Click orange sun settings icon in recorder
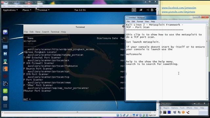Image resolution: width=210 pixels, height=118 pixels. coord(183,112)
